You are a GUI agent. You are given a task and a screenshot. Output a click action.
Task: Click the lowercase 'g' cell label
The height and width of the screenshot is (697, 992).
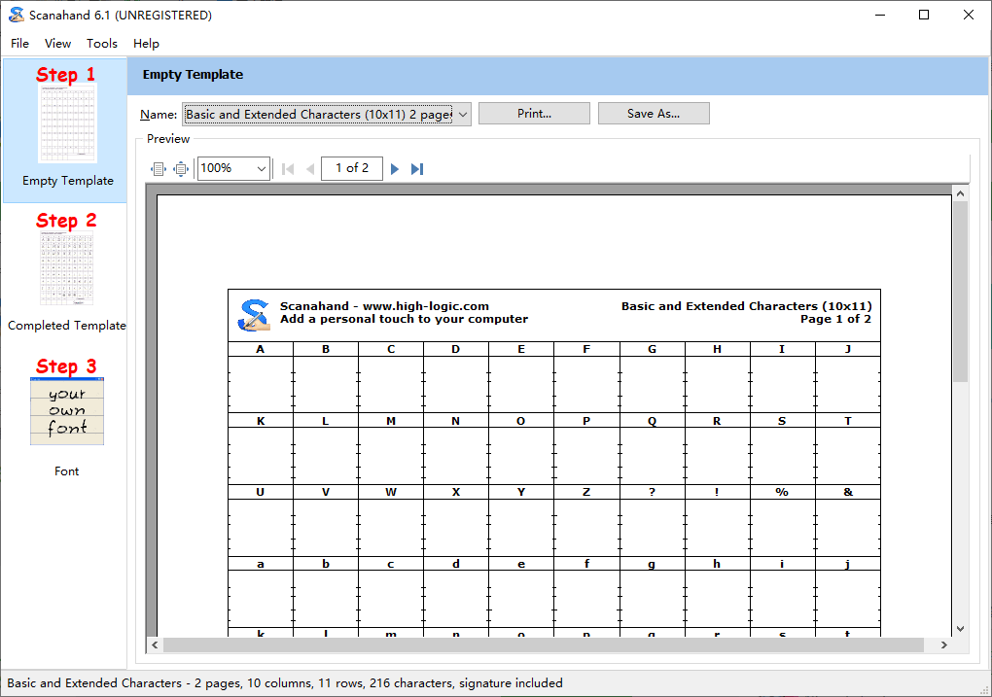point(652,564)
